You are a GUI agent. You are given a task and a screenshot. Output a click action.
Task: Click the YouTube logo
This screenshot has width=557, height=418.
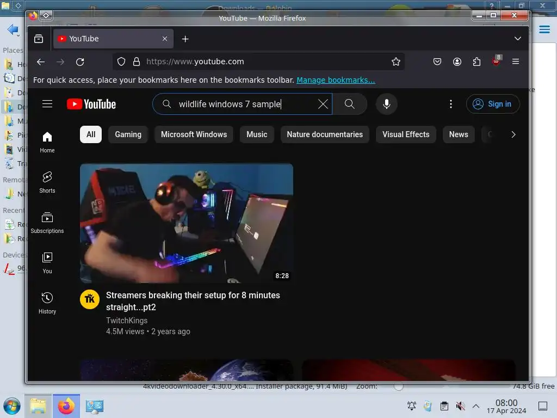coord(91,104)
